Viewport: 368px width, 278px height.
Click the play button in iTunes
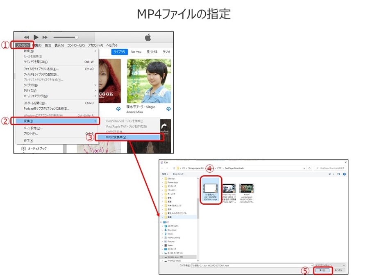point(36,37)
